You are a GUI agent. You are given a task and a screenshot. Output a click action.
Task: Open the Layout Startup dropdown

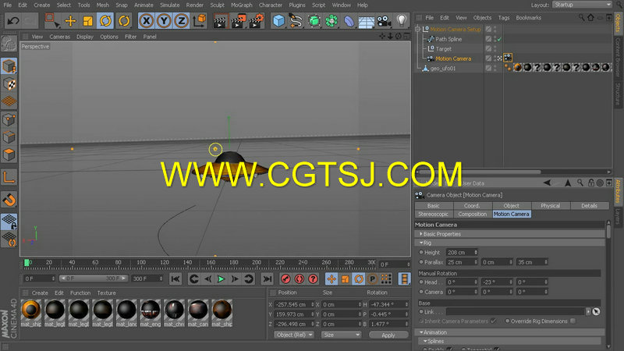(582, 5)
